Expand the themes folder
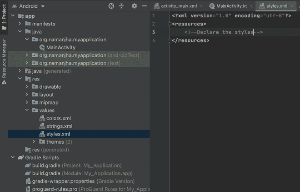This screenshot has width=300, height=192. pos(35,142)
